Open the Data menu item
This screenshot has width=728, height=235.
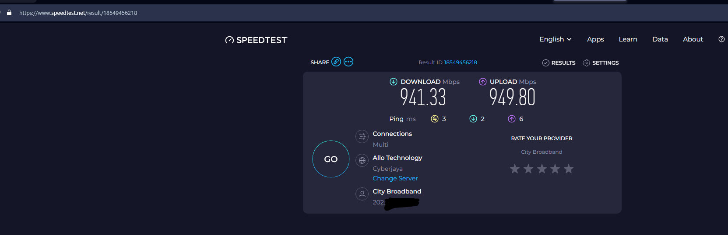[660, 39]
